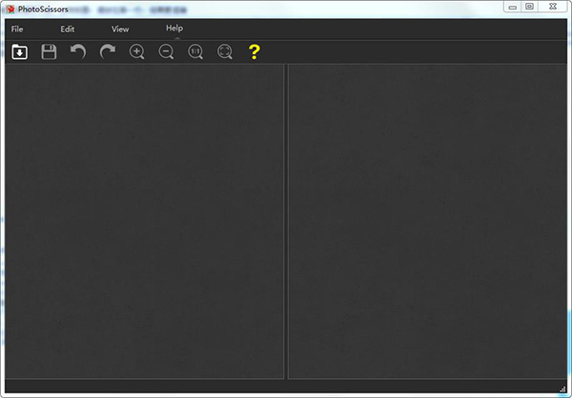Image resolution: width=572 pixels, height=398 pixels.
Task: Redo the last undone action
Action: coord(108,51)
